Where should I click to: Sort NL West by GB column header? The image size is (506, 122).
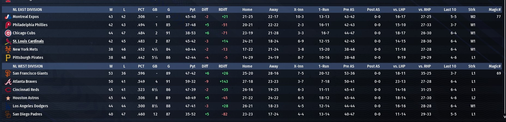coord(155,66)
